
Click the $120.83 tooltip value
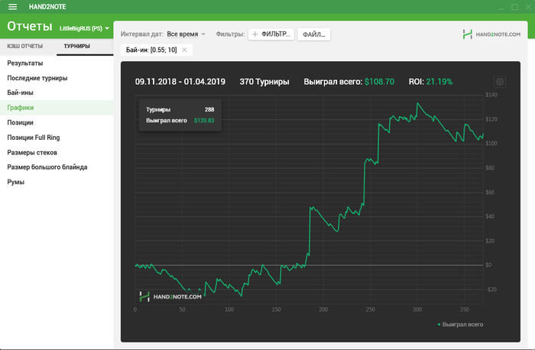pos(204,121)
